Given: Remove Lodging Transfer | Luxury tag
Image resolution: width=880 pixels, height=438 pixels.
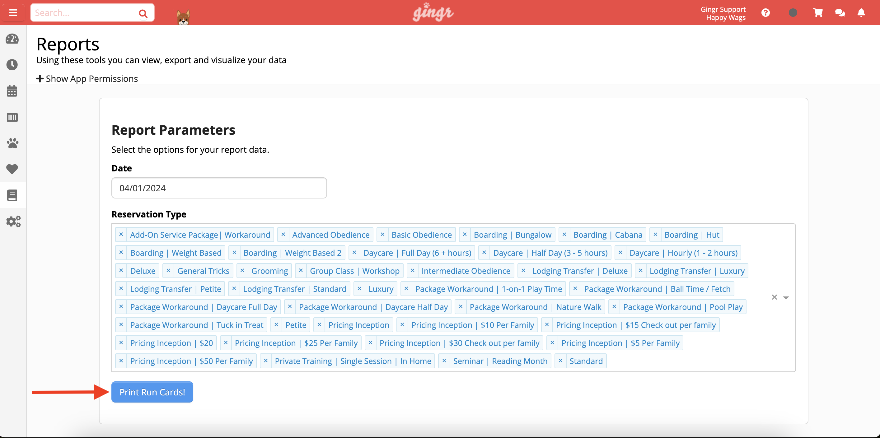Looking at the screenshot, I should pos(640,271).
